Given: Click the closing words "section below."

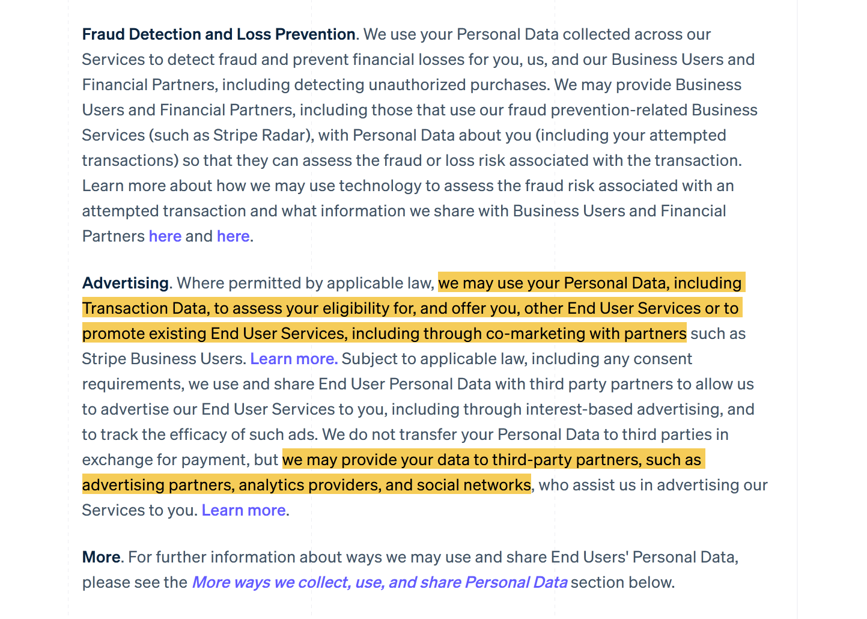Looking at the screenshot, I should (622, 582).
